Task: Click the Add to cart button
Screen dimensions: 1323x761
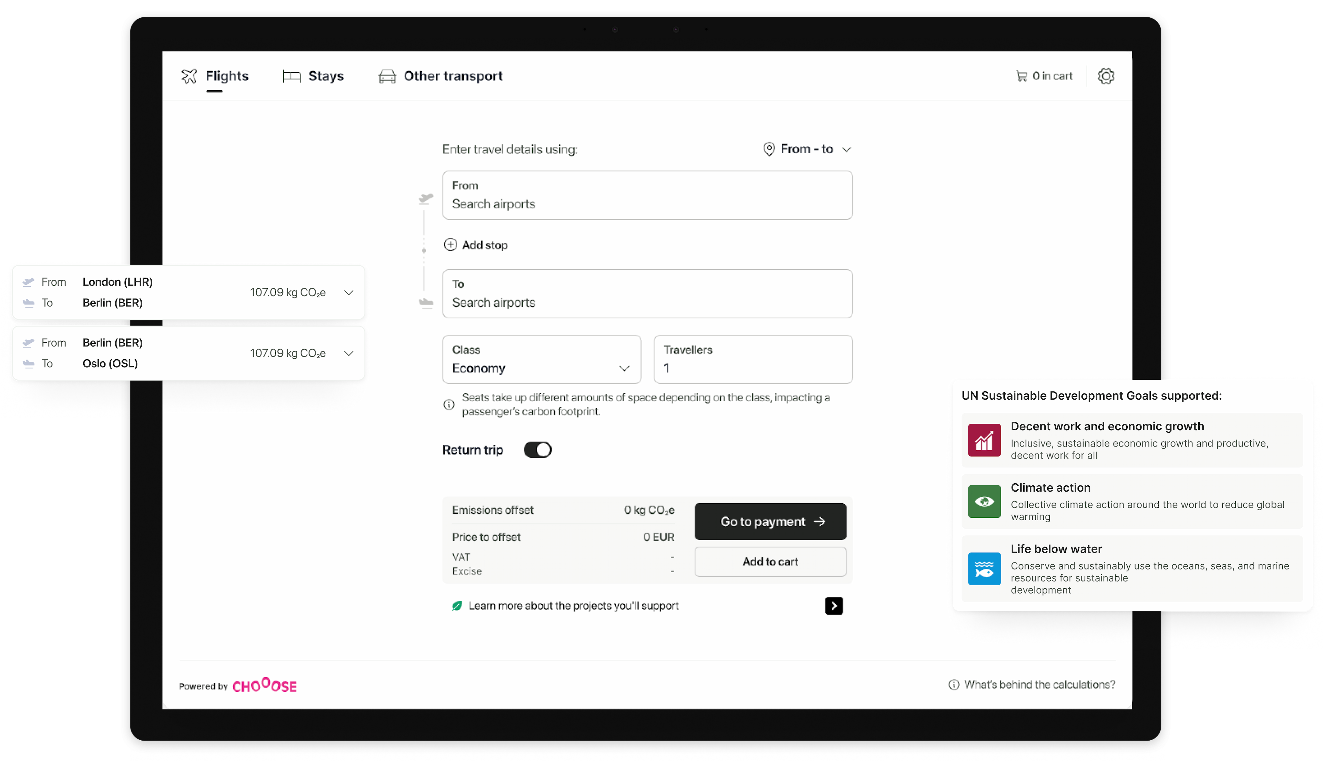Action: point(770,562)
